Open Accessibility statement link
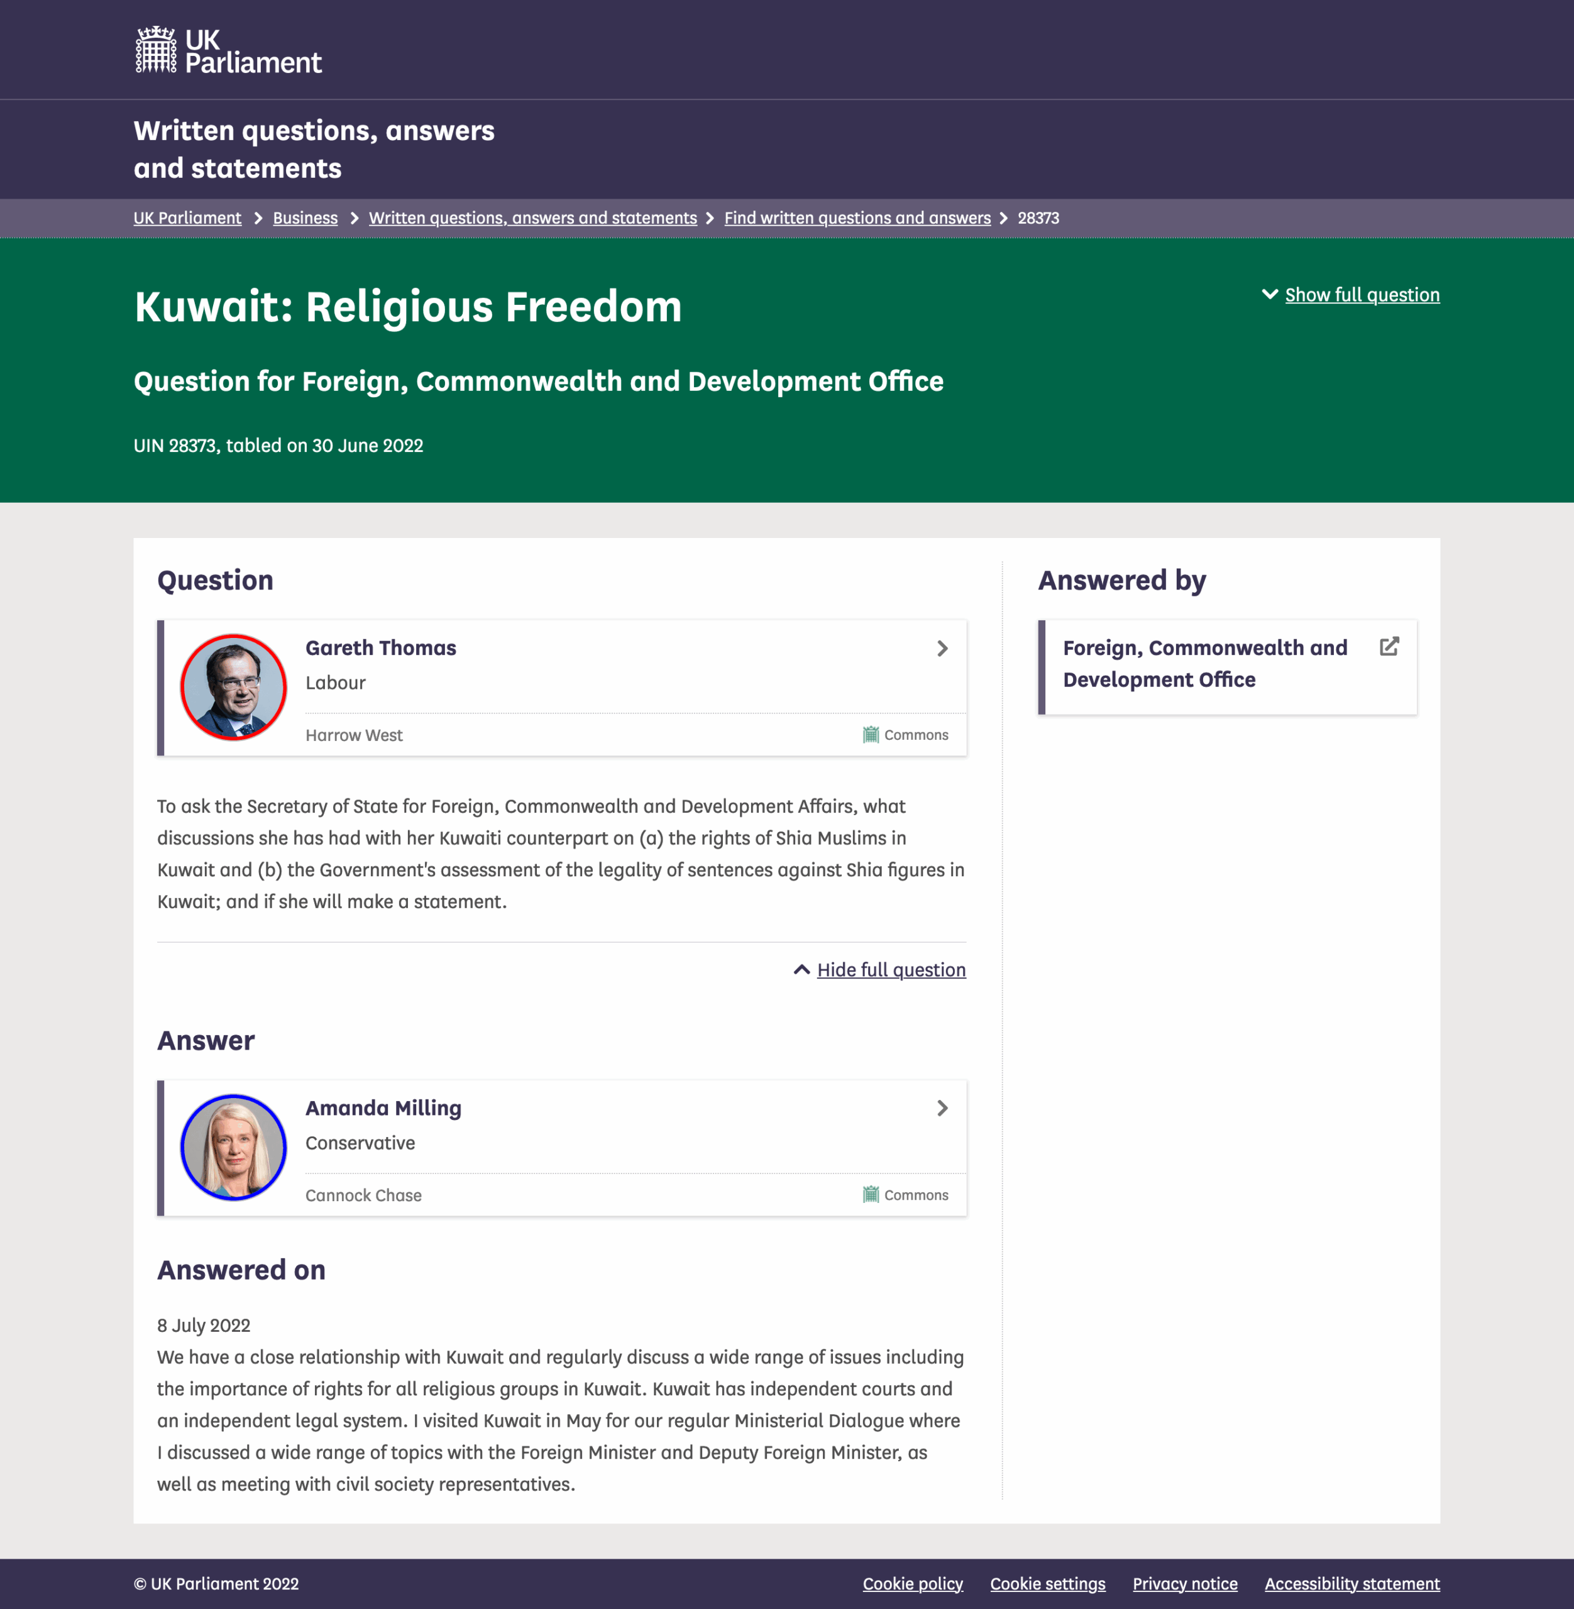 [1351, 1583]
